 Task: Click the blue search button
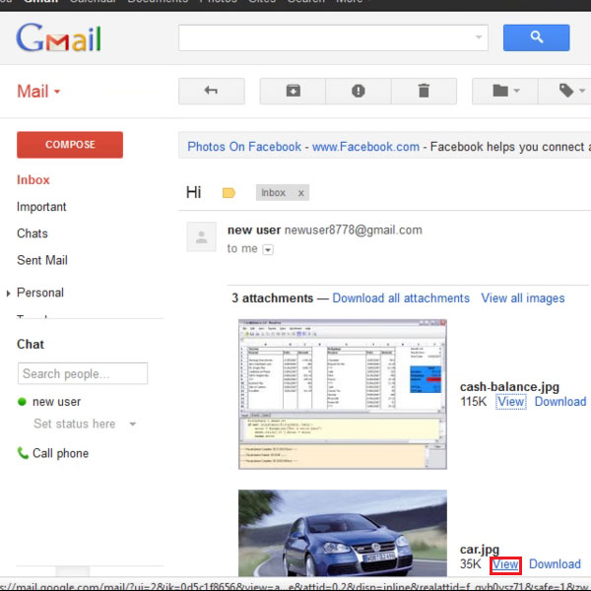click(x=536, y=37)
